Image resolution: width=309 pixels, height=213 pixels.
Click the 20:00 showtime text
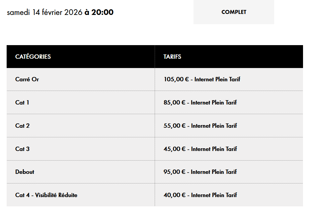pyautogui.click(x=103, y=13)
